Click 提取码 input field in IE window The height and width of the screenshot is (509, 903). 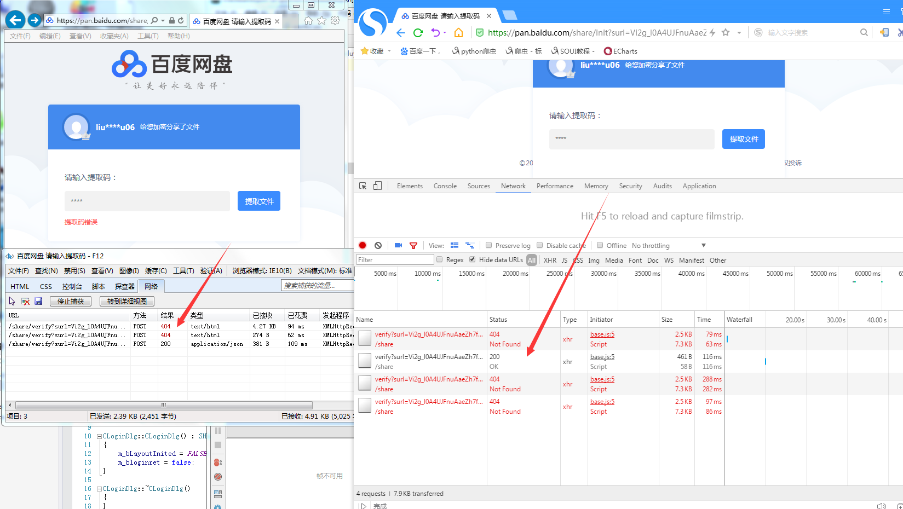147,201
